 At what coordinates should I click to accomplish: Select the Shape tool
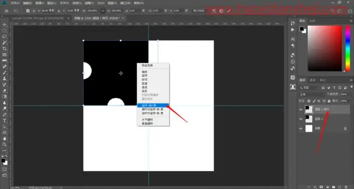point(5,133)
